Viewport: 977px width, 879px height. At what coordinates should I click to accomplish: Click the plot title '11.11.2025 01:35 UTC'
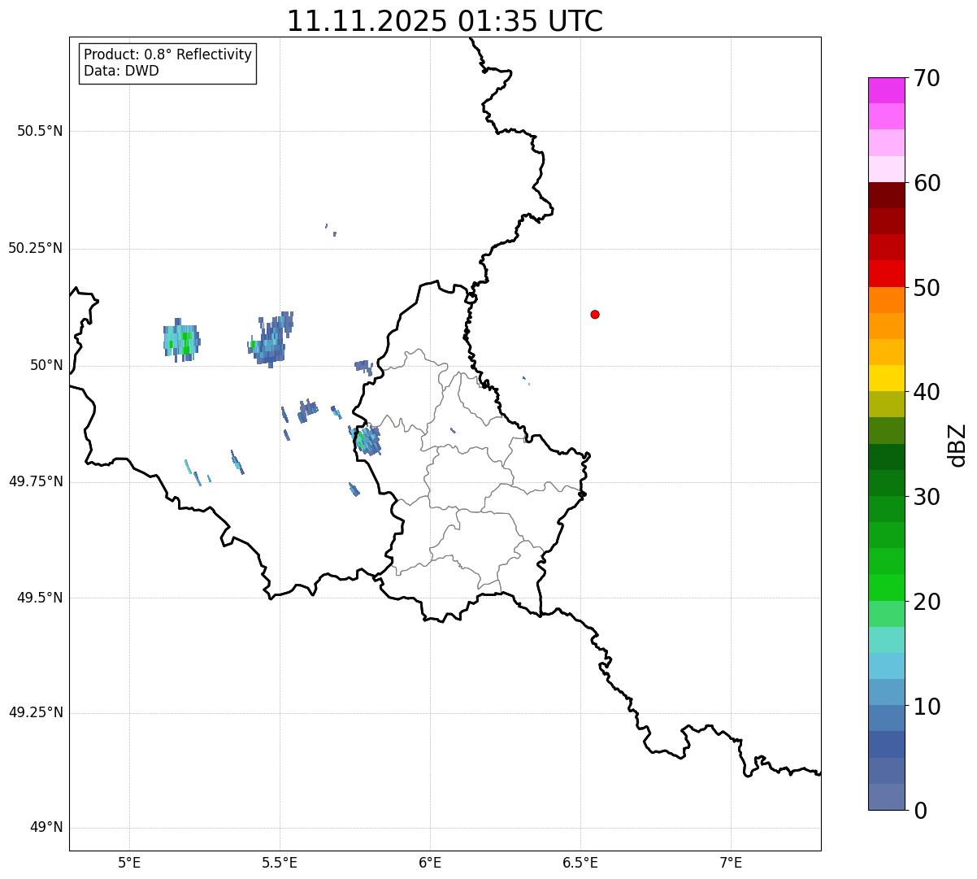[x=445, y=21]
